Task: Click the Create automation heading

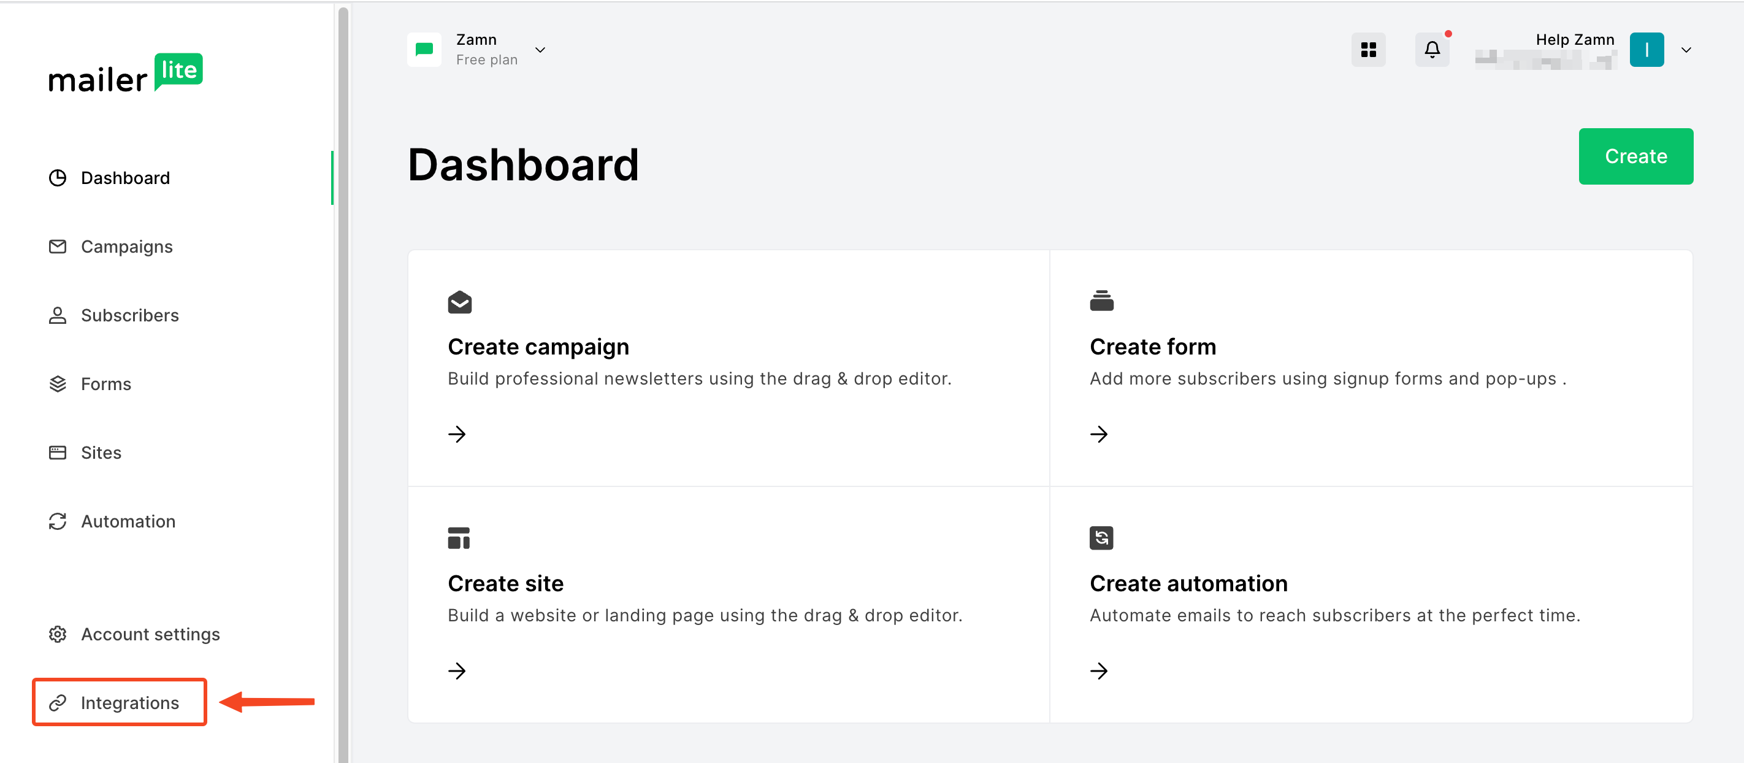Action: coord(1188,583)
